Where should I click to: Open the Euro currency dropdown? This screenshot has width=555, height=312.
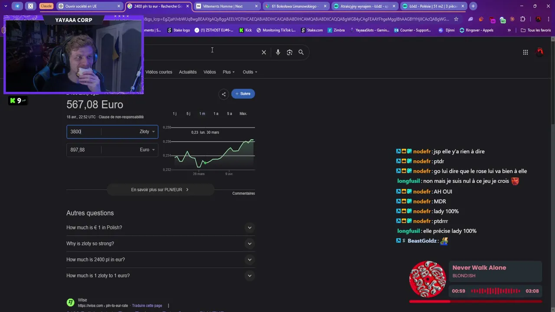(147, 149)
